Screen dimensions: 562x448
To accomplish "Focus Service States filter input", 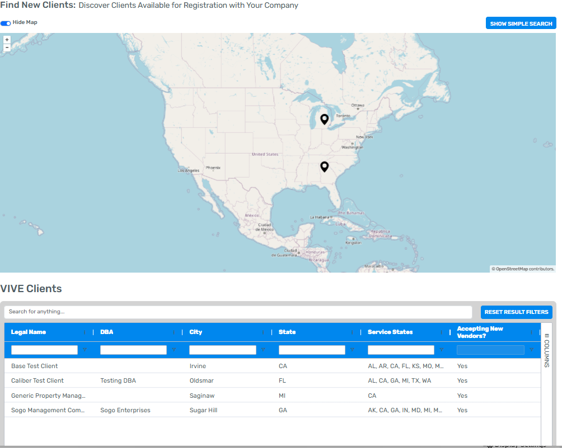I will [401, 350].
